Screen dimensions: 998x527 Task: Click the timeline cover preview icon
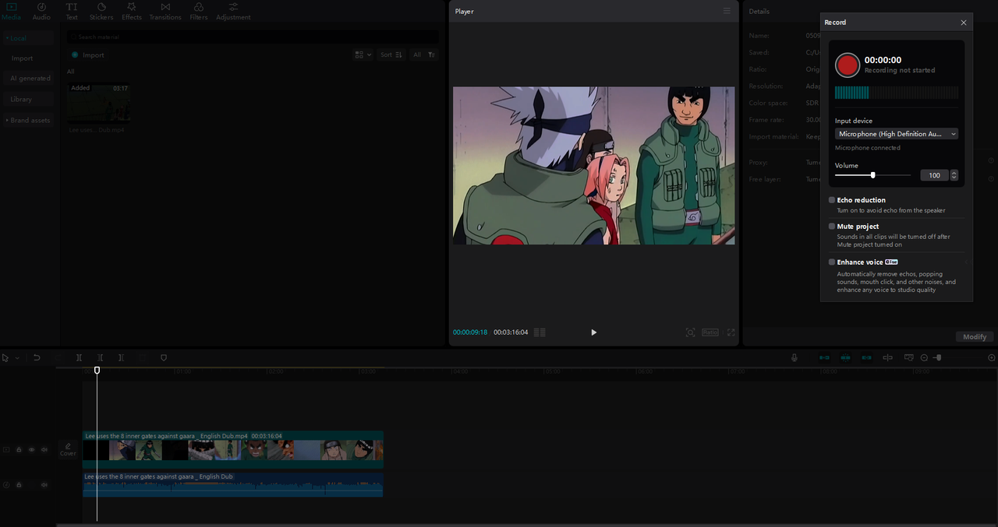(908, 358)
